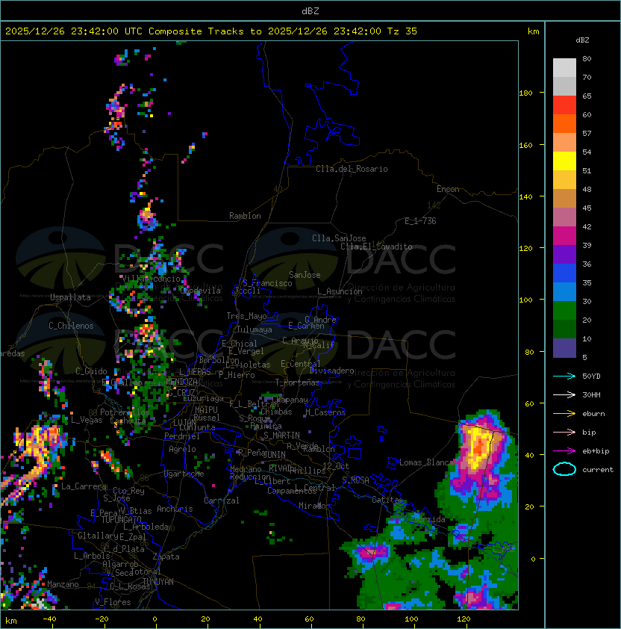The image size is (621, 629).
Task: Click the 'Catitas' map label
Action: click(x=387, y=500)
